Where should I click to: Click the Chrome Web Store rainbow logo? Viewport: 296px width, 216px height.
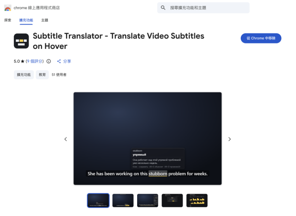7,8
